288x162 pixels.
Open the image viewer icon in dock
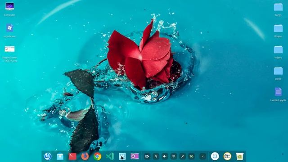click(122, 156)
